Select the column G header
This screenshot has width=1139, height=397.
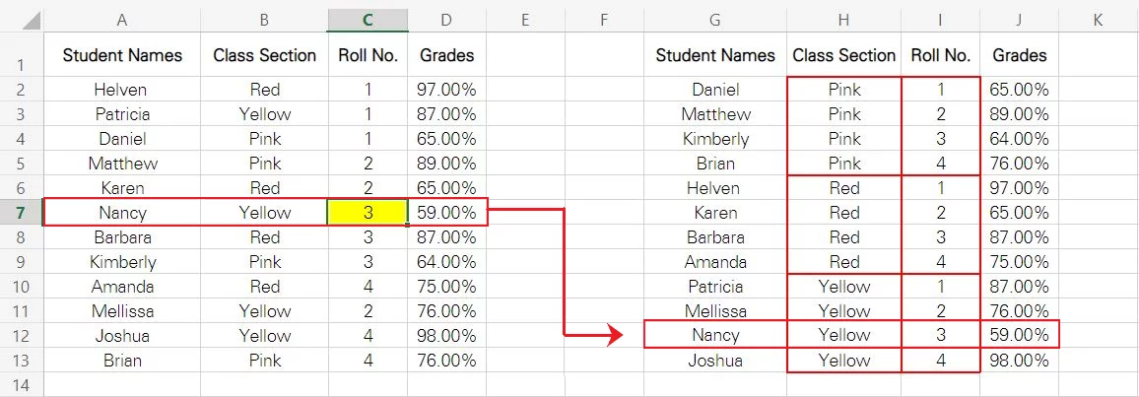[x=715, y=20]
